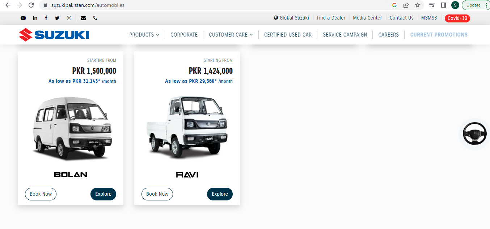
Task: Open the MSMS3 link
Action: coord(429,18)
